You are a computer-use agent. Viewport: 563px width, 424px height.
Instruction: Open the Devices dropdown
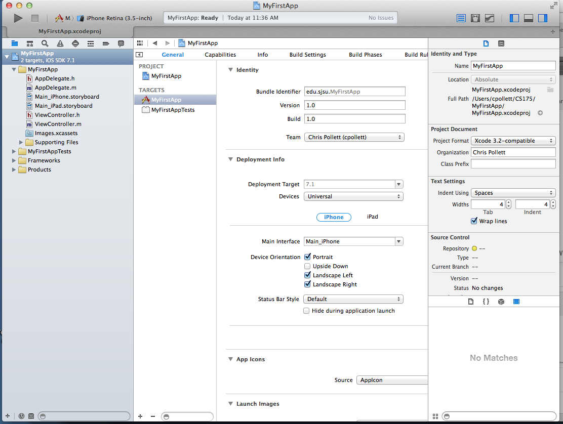353,197
